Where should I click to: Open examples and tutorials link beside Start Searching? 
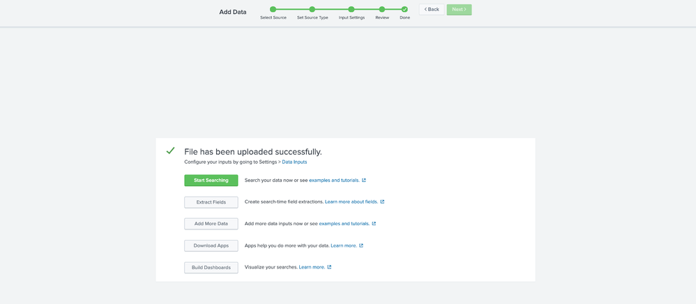coord(334,181)
